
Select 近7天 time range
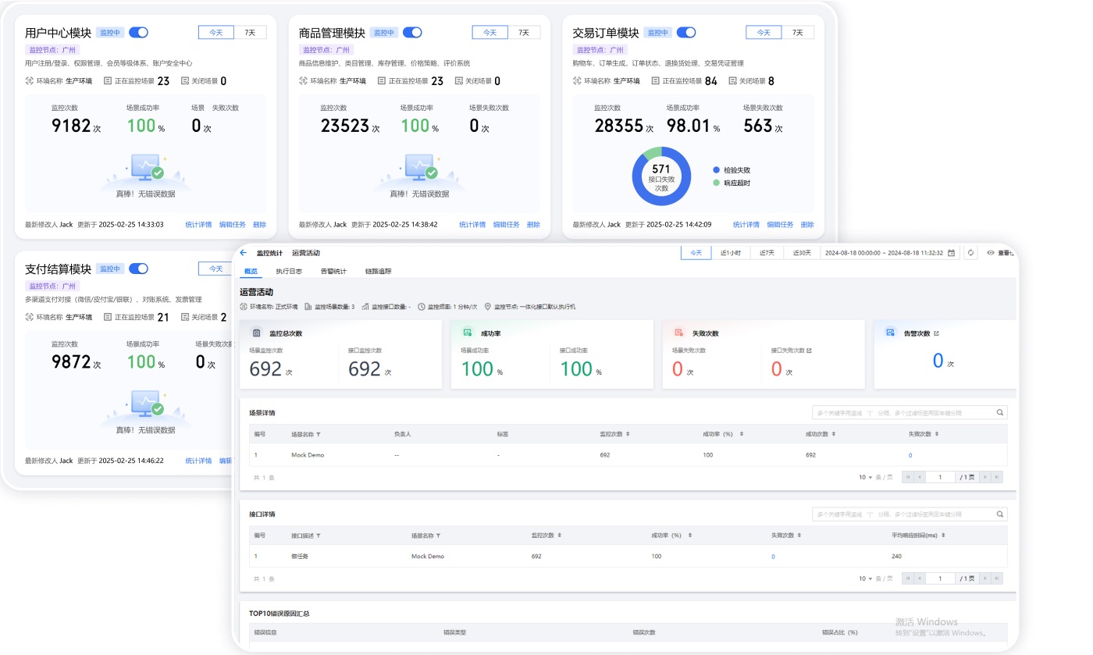[767, 253]
